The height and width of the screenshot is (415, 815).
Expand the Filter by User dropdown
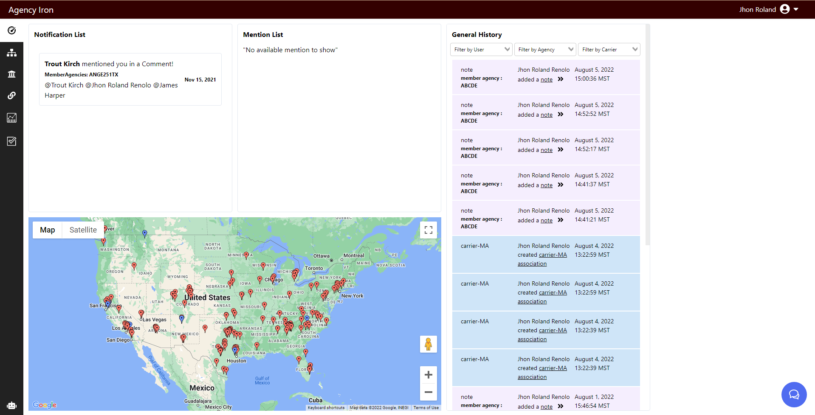pos(481,50)
